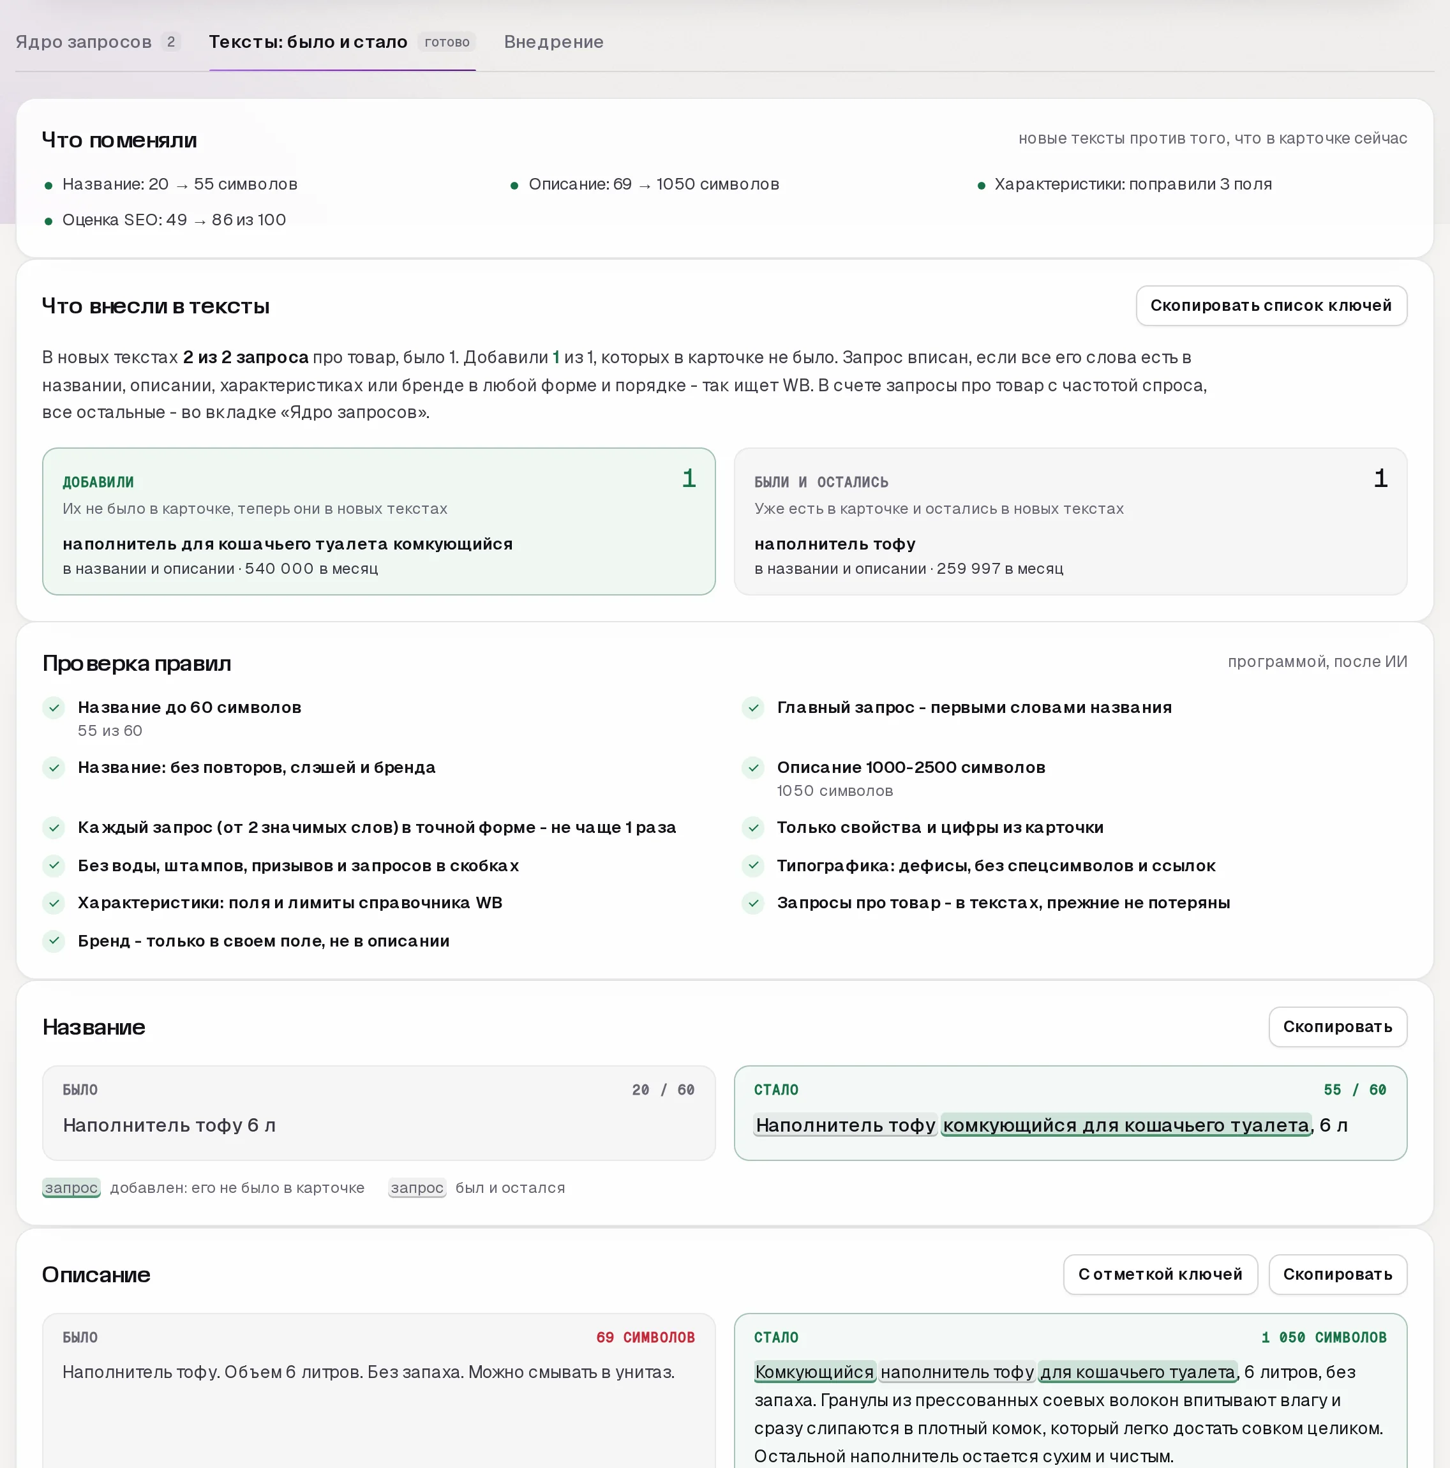Image resolution: width=1450 pixels, height=1468 pixels.
Task: Click query наполнитель для кошачьего туалета комкующийся
Action: coord(287,544)
